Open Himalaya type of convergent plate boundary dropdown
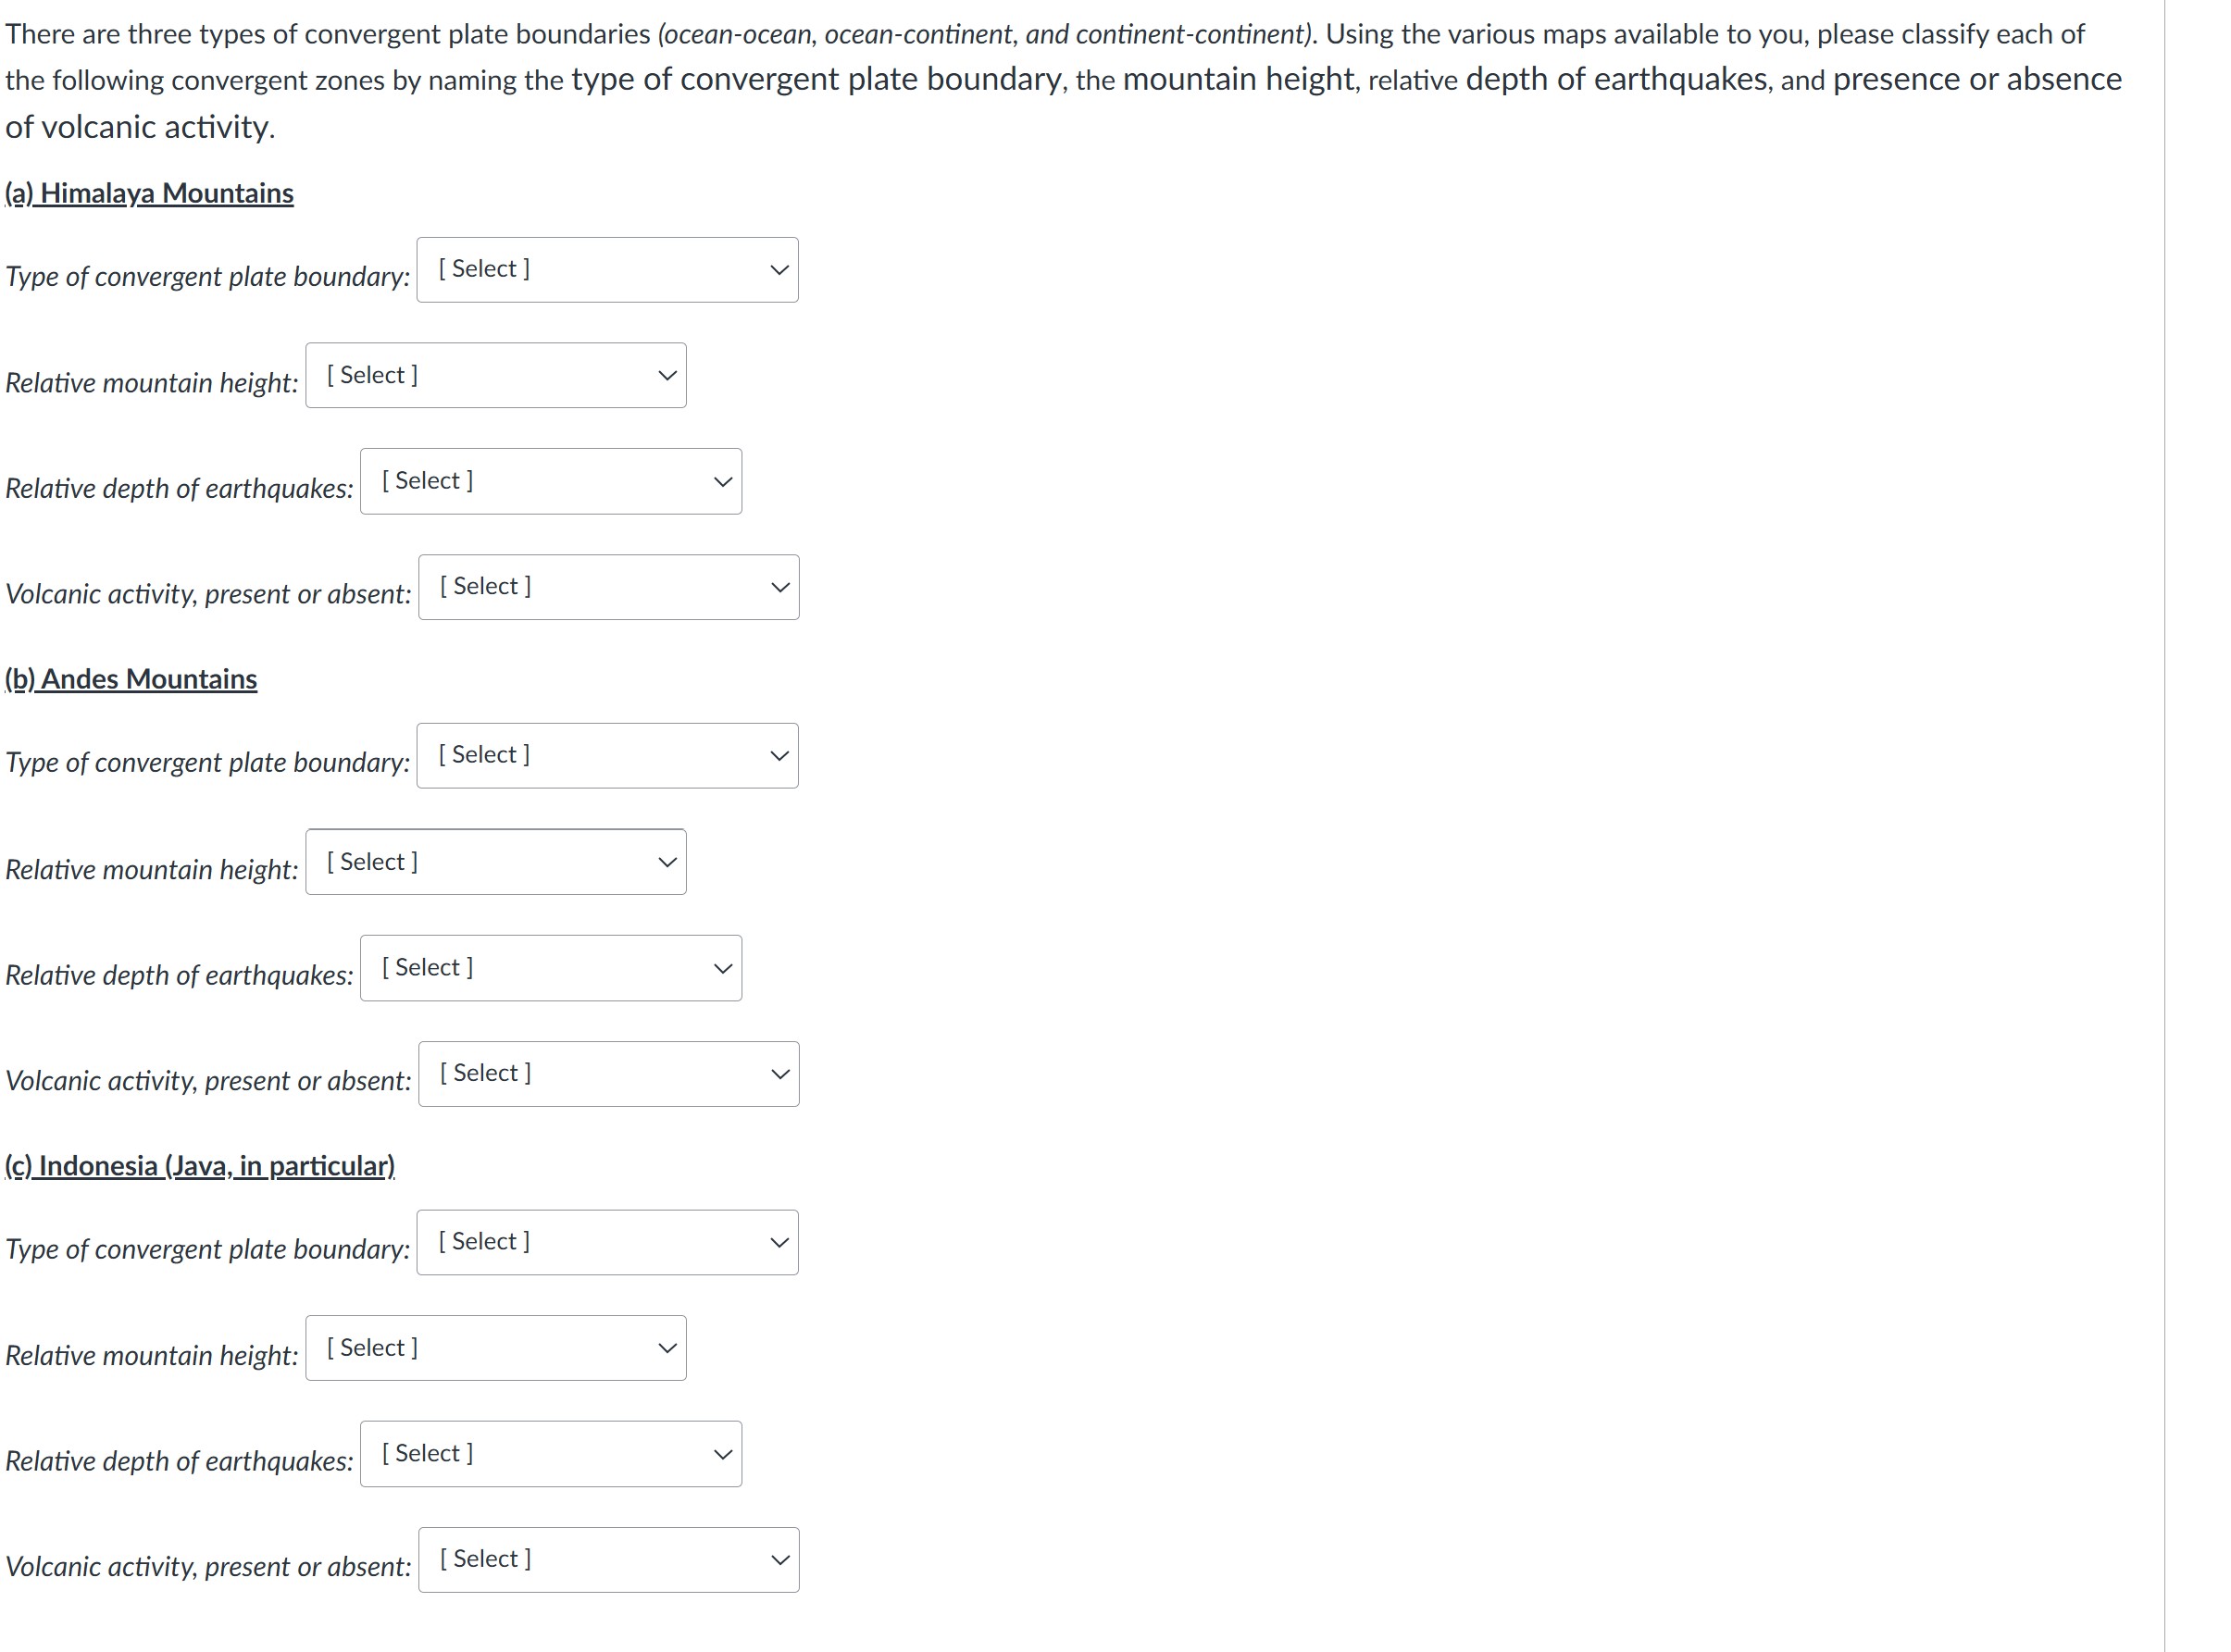Image resolution: width=2231 pixels, height=1652 pixels. (607, 270)
